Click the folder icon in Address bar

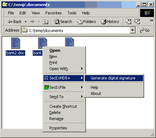[25, 30]
